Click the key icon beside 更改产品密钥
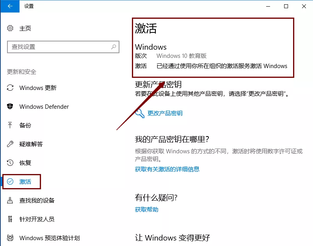 pos(140,113)
